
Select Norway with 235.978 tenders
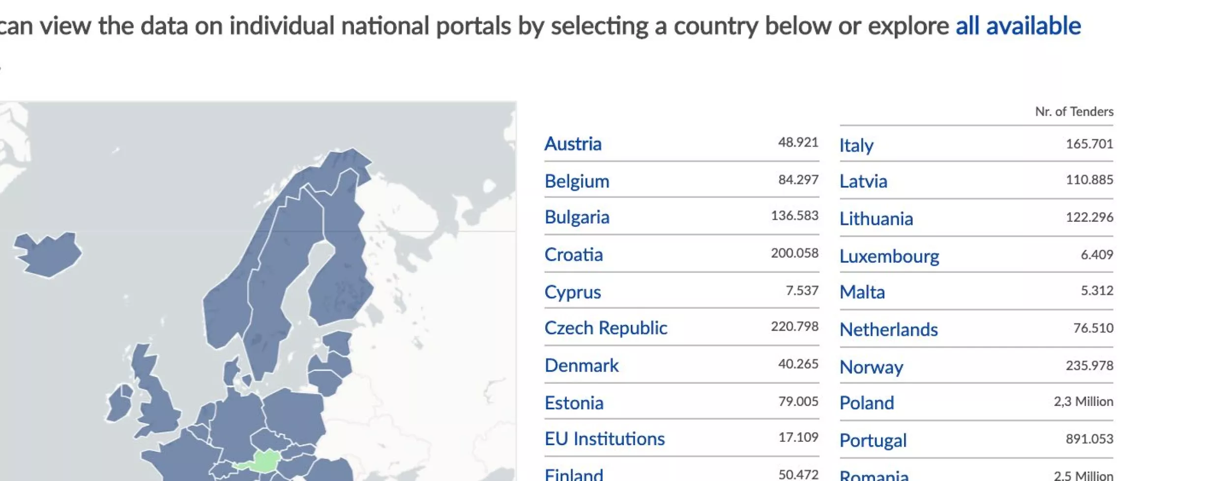point(871,367)
